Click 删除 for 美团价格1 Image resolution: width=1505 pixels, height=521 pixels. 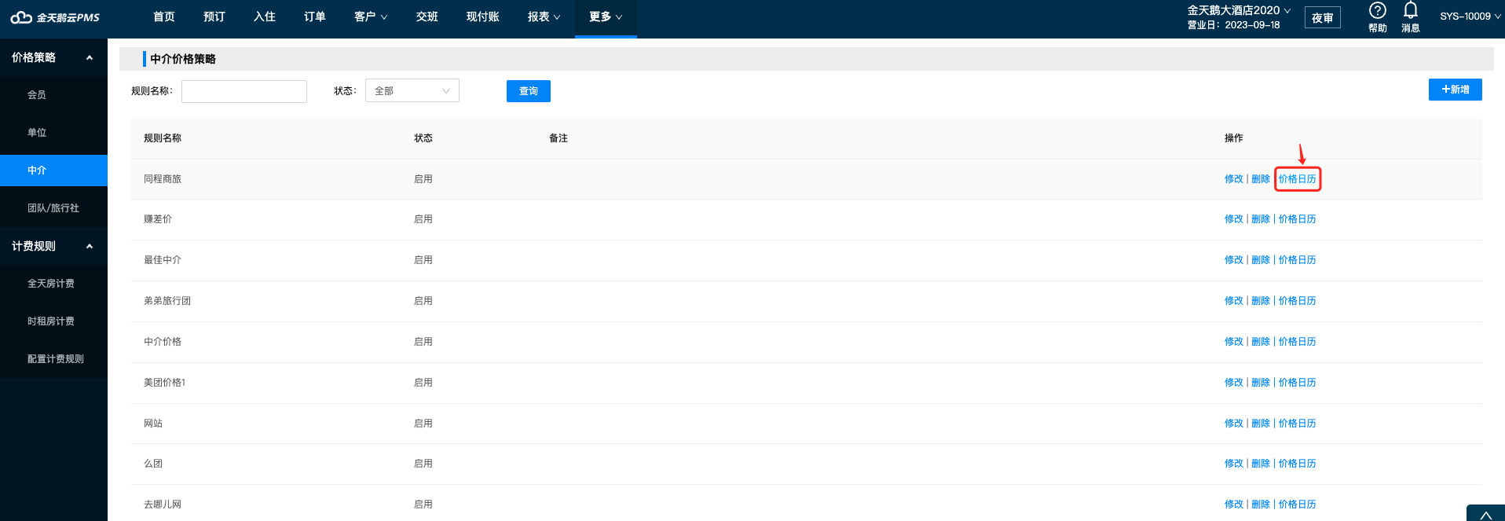pos(1261,383)
